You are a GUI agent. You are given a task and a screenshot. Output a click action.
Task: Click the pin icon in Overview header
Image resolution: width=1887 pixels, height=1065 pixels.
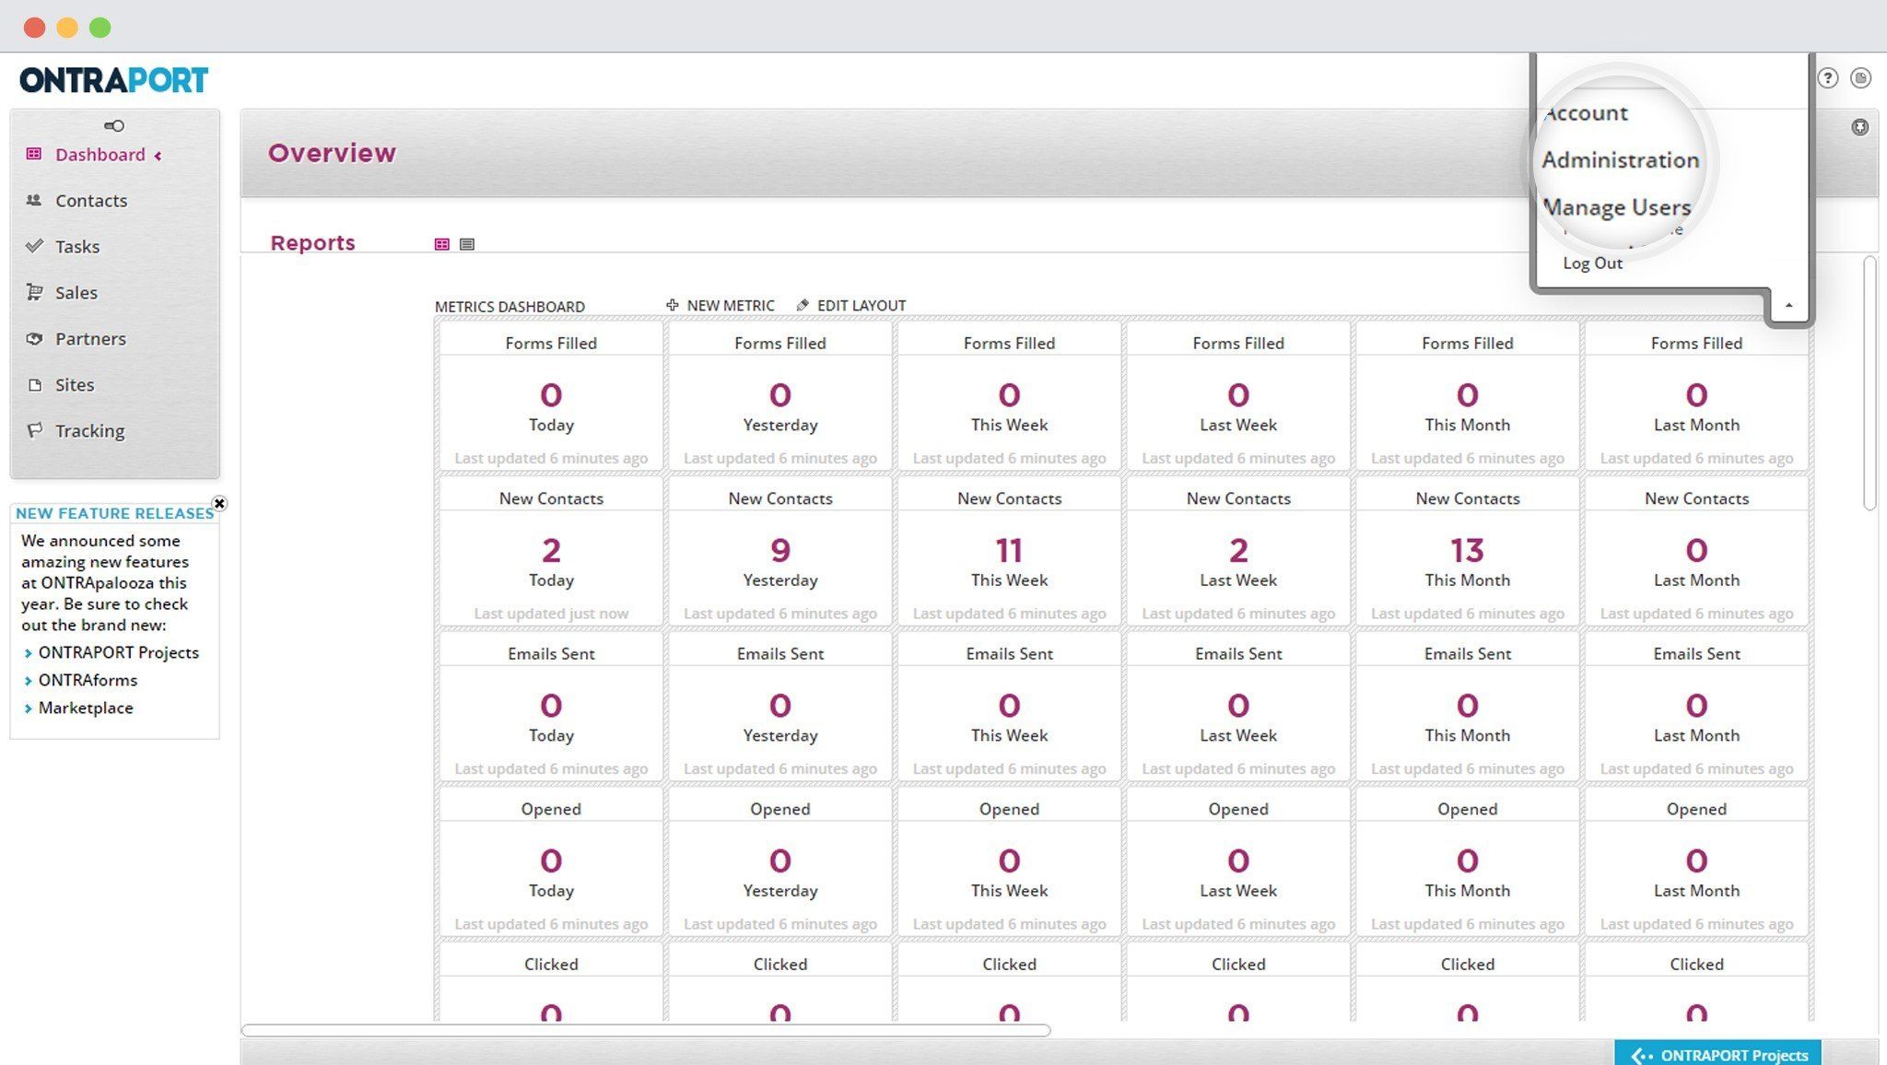tap(1859, 127)
